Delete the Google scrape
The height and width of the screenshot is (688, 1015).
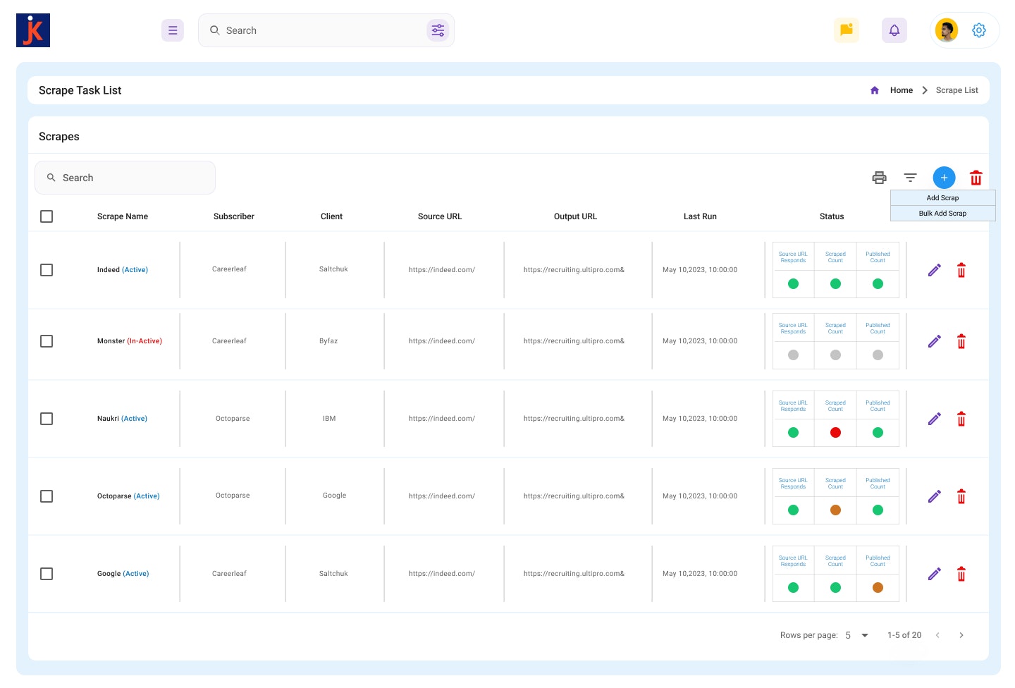click(x=961, y=574)
